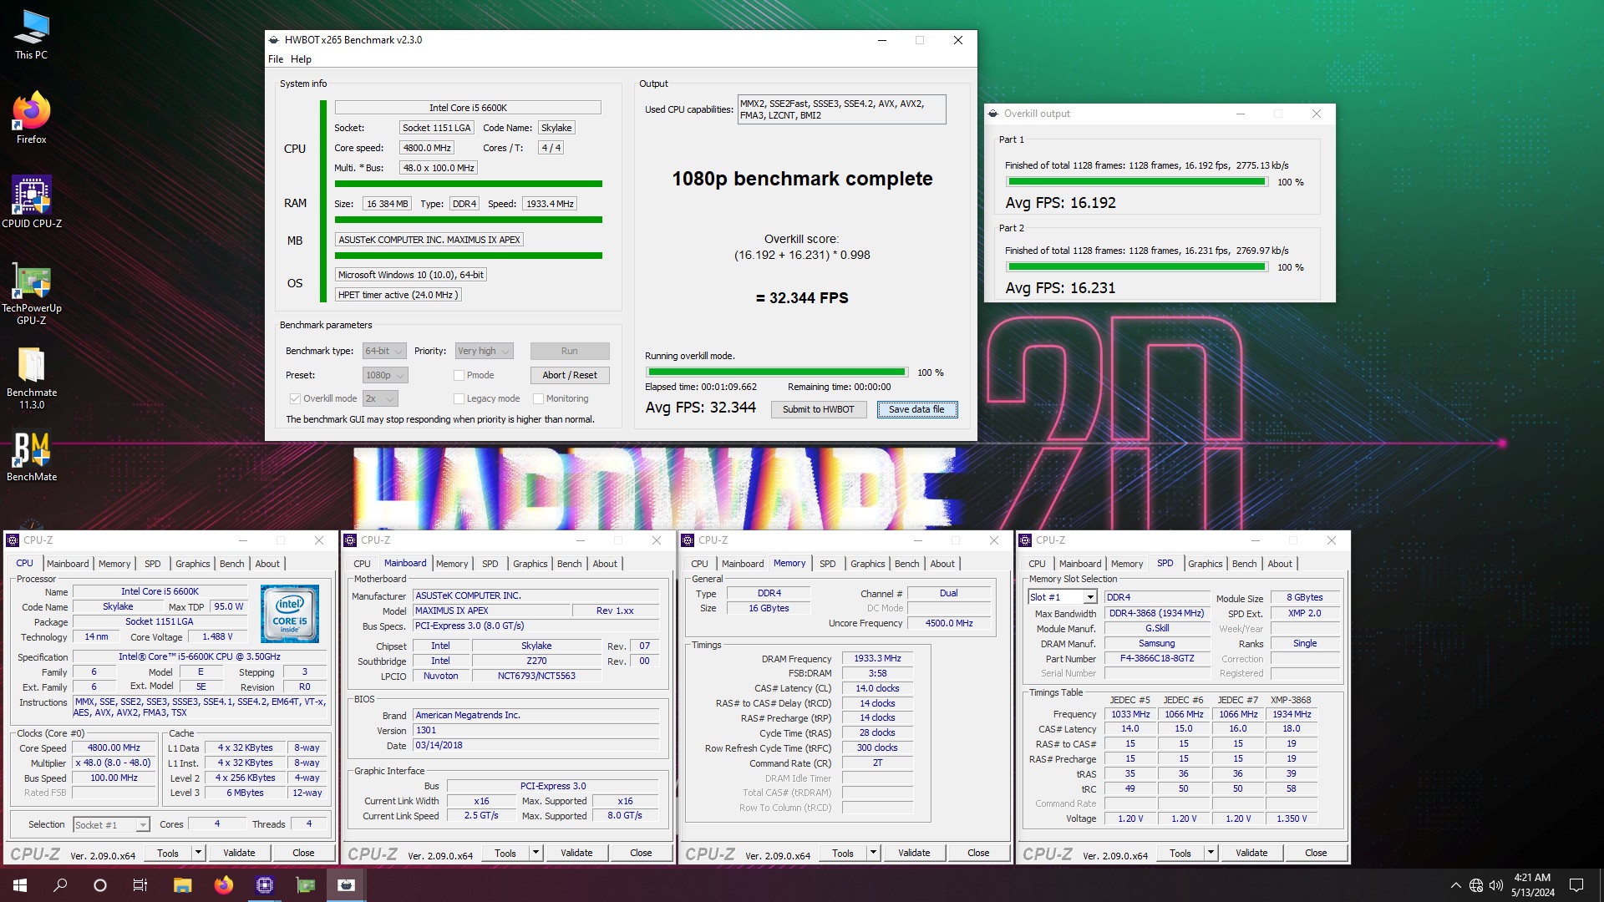Expand Tools arrow in first CPU-Z window
The height and width of the screenshot is (902, 1604).
point(198,853)
